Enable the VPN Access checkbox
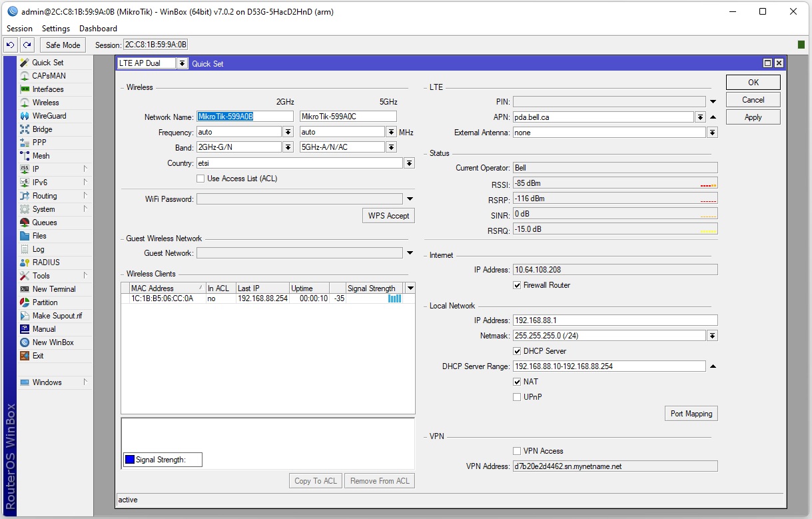Viewport: 812px width, 519px height. [517, 451]
